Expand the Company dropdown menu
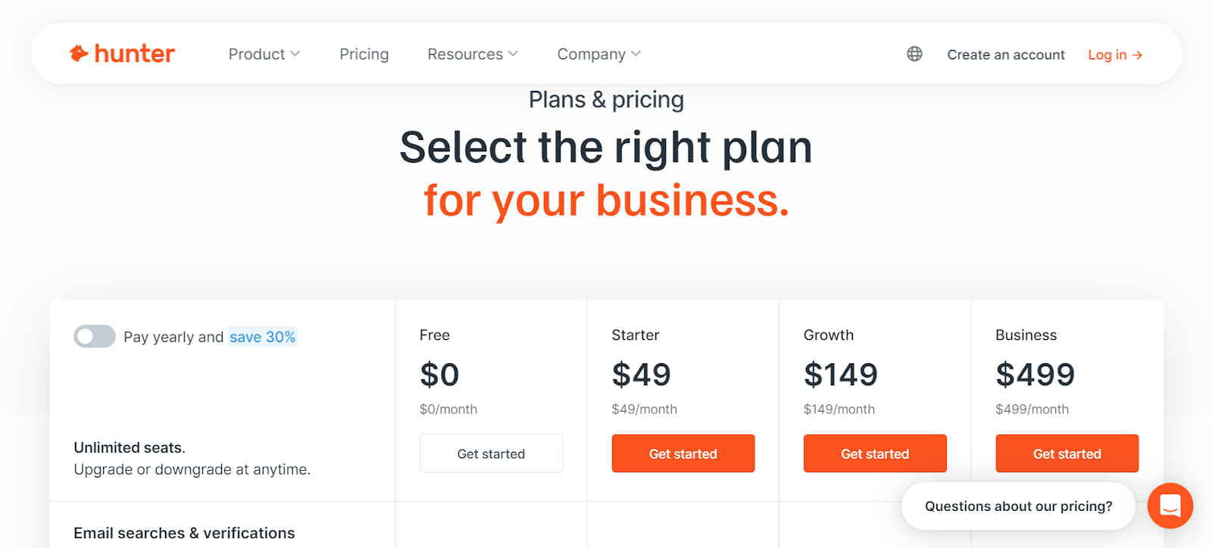 point(598,54)
